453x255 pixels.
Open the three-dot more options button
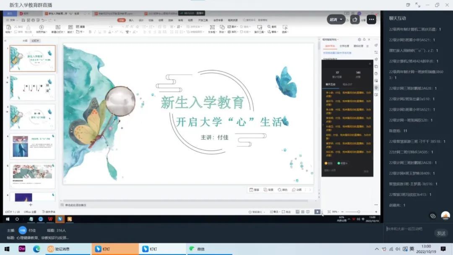[x=372, y=19]
